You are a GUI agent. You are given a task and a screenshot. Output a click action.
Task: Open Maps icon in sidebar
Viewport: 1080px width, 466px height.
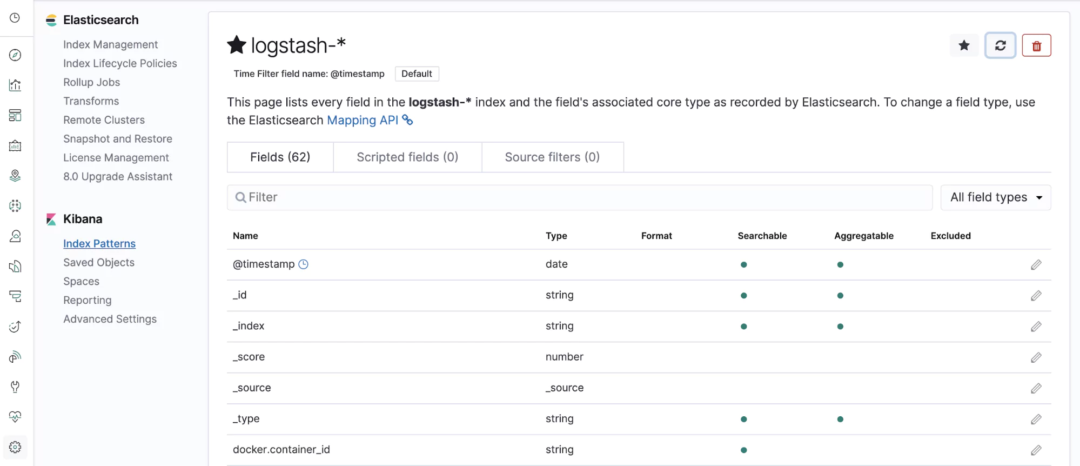point(15,176)
